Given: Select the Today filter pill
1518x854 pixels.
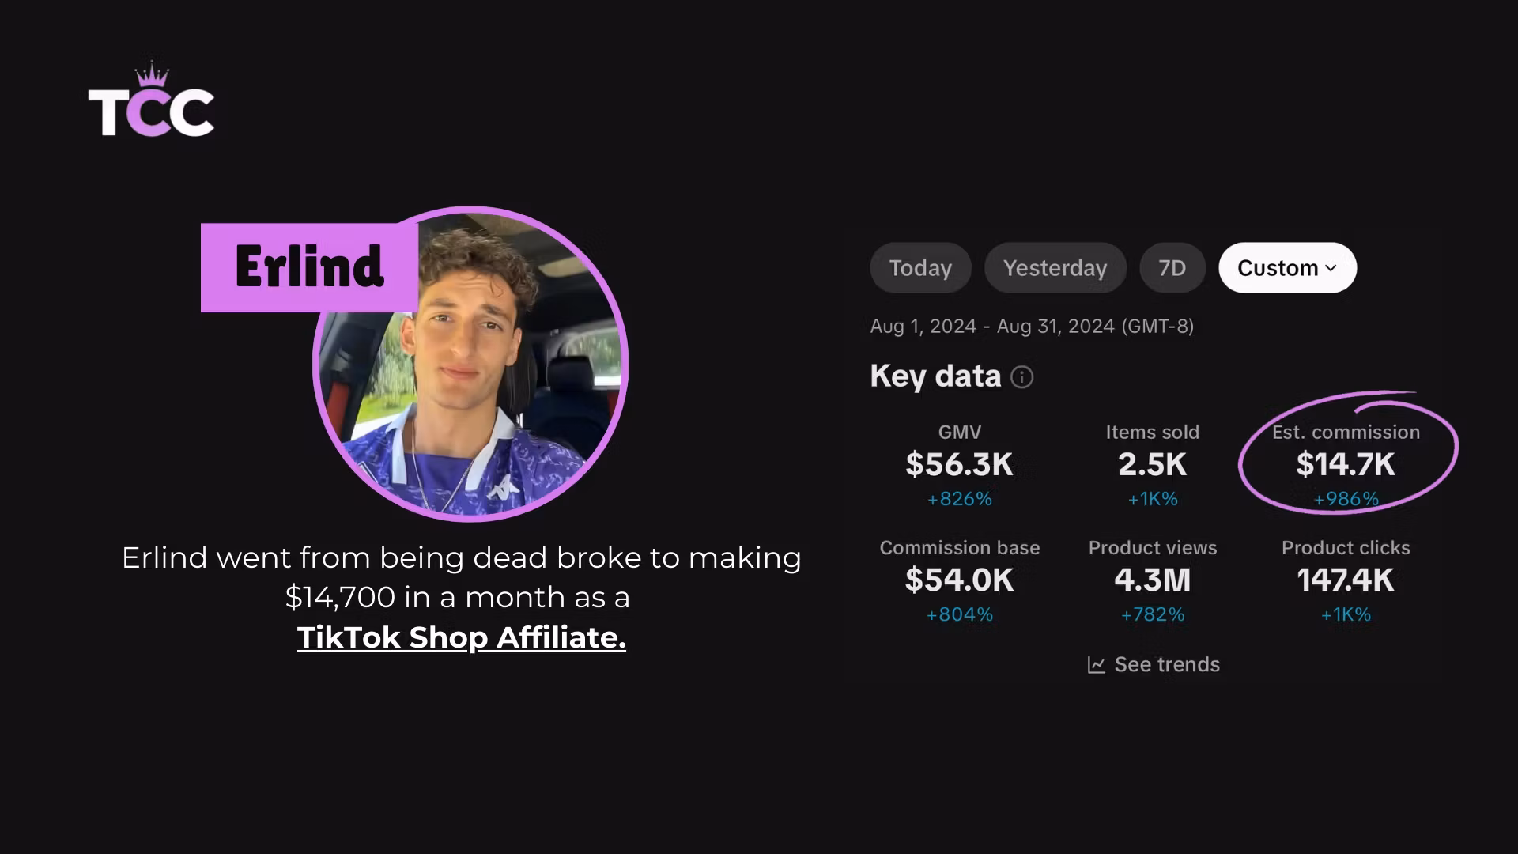Looking at the screenshot, I should 920,268.
